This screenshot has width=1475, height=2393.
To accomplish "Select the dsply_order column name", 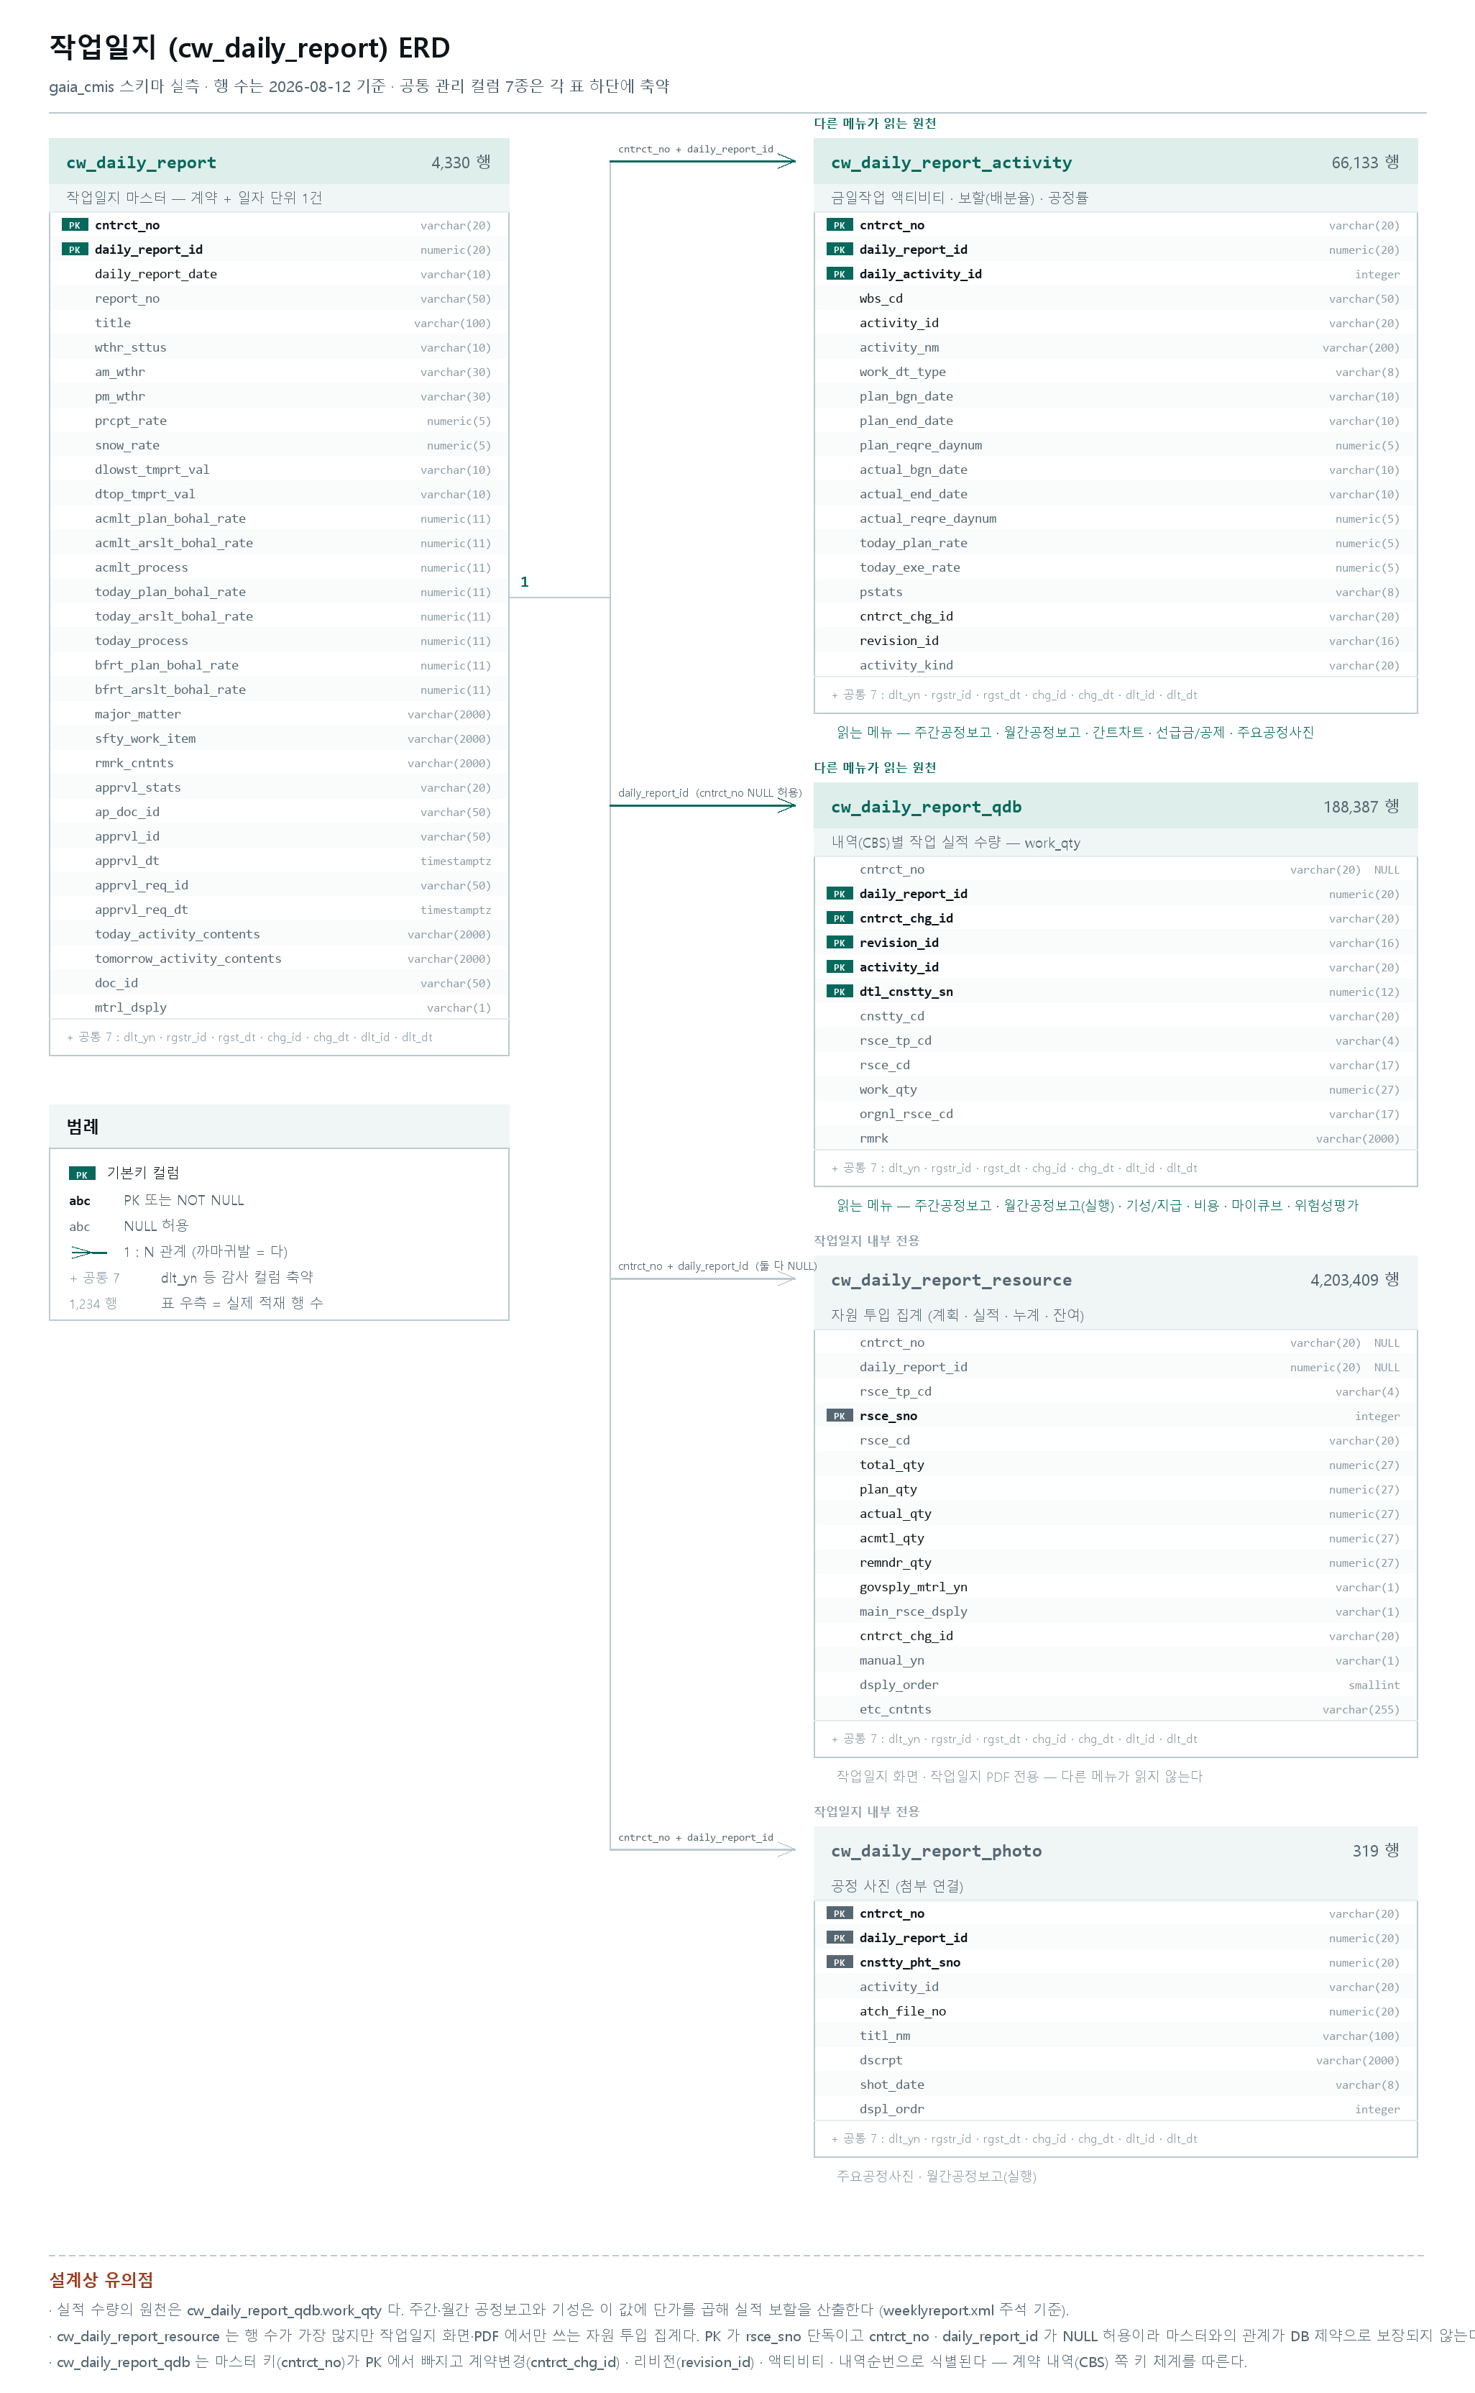I will (x=899, y=1684).
